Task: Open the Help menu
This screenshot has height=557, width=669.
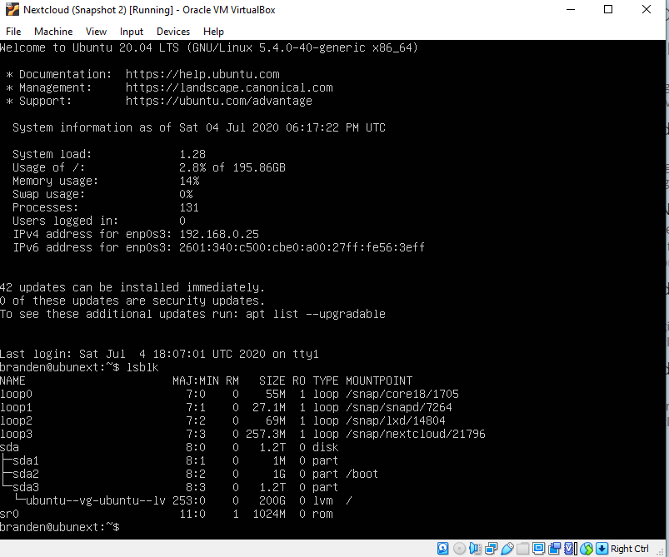Action: [213, 32]
